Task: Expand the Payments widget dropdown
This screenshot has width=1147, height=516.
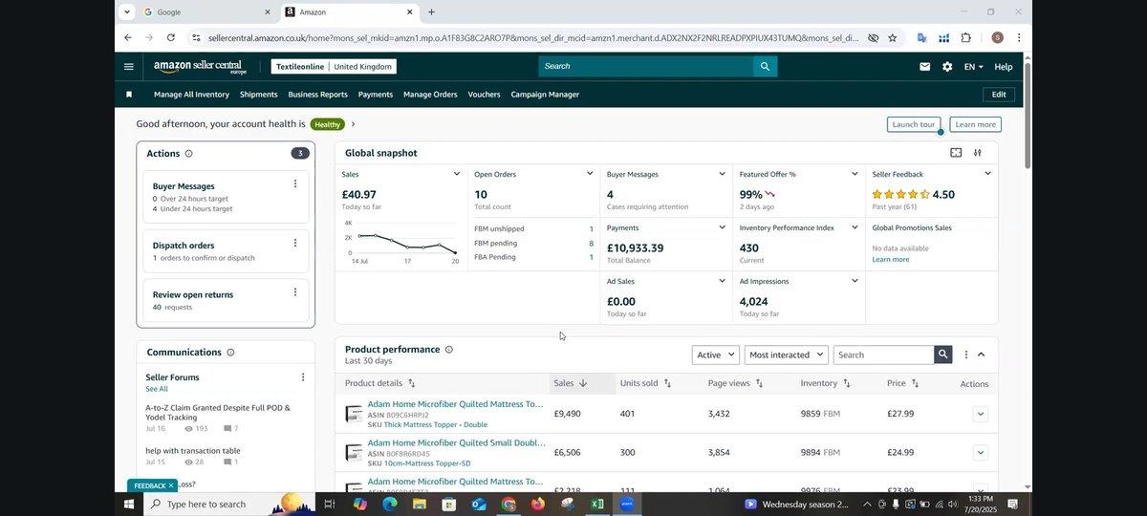Action: (722, 227)
